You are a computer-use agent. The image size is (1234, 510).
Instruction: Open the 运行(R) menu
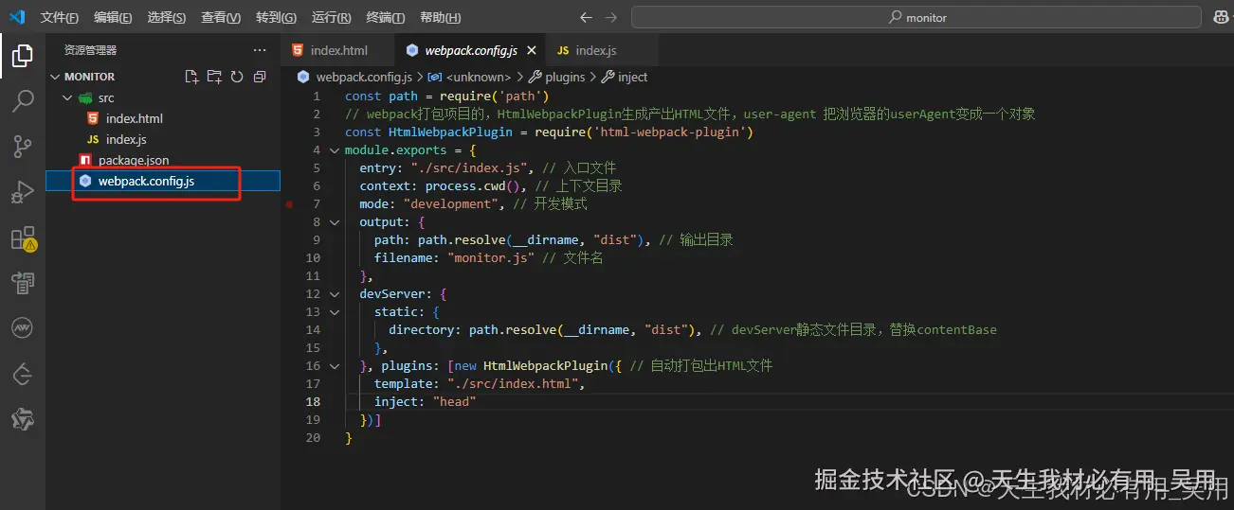[x=331, y=18]
